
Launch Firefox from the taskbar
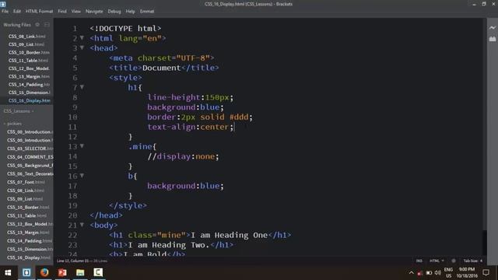point(44,272)
